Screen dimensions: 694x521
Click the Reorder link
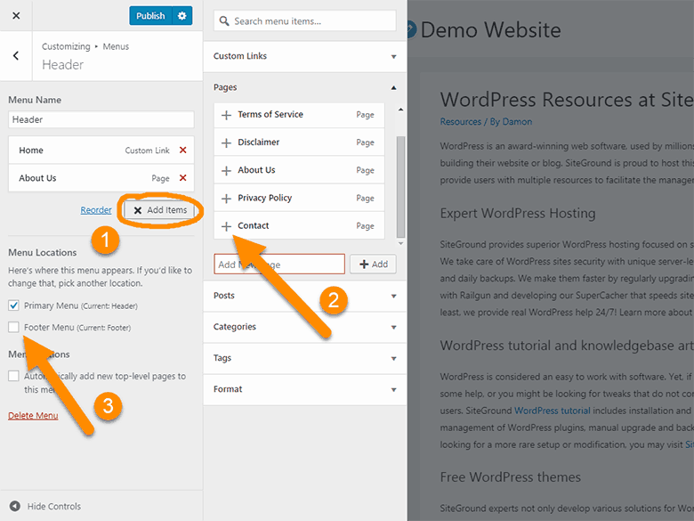click(96, 210)
